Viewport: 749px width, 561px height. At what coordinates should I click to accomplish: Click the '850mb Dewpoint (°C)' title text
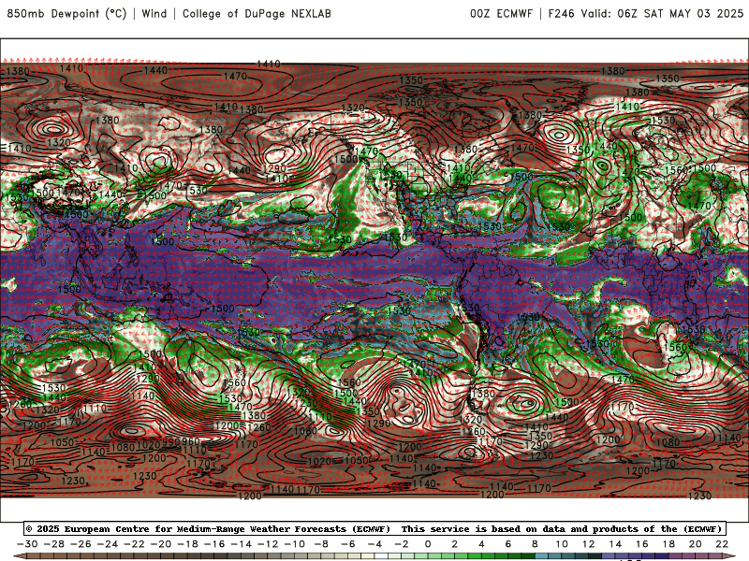pos(66,13)
